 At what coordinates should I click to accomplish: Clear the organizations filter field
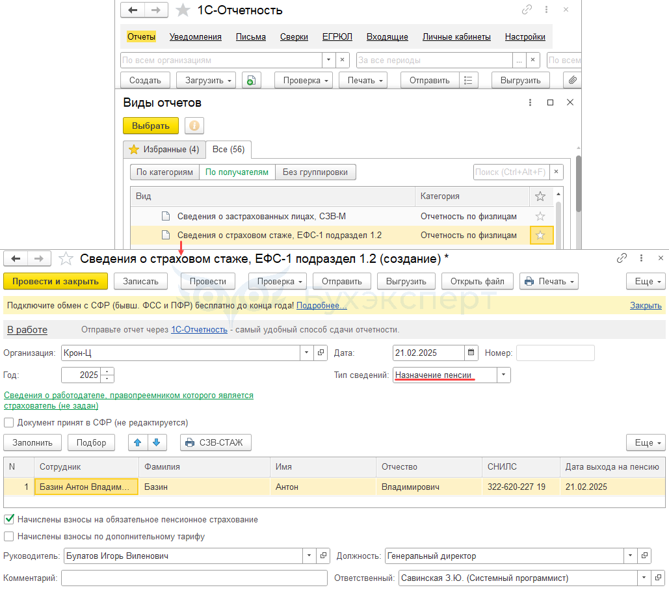342,61
